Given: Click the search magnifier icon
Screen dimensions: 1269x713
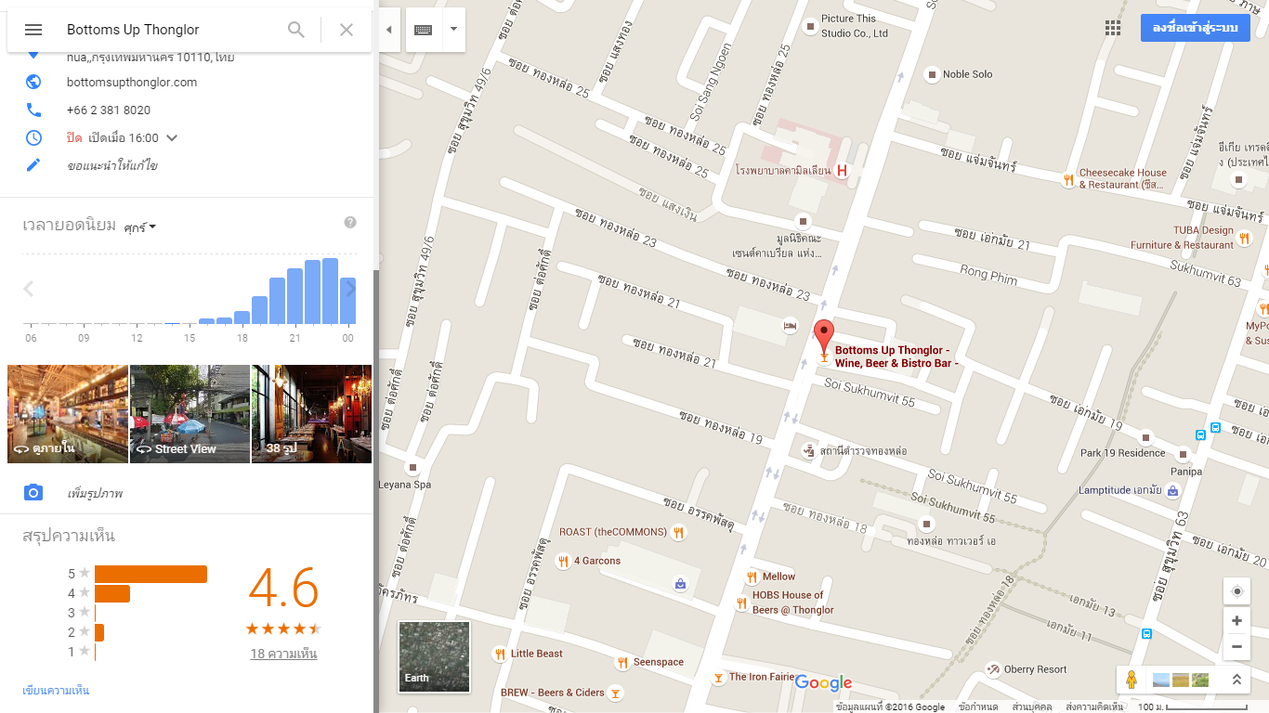Looking at the screenshot, I should tap(296, 30).
